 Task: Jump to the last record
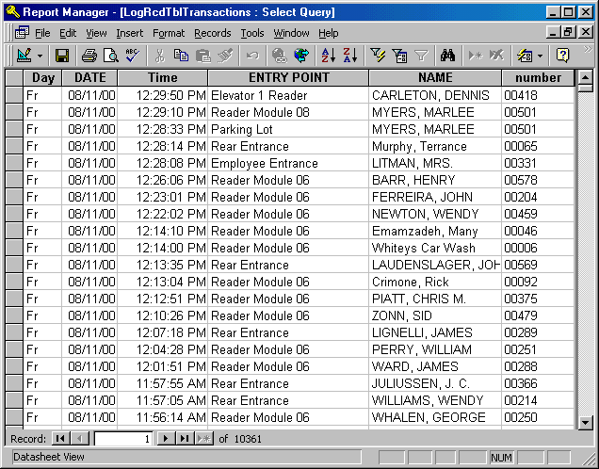[x=185, y=438]
